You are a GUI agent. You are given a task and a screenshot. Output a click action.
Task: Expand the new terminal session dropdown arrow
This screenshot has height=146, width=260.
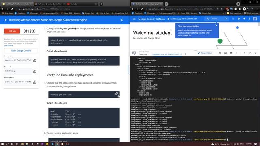(x=188, y=54)
